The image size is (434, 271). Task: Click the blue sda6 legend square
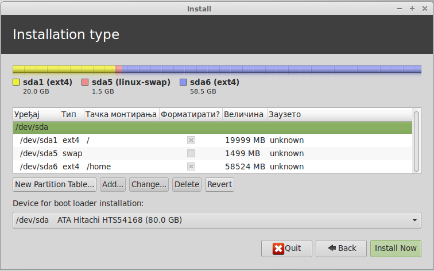tap(183, 82)
